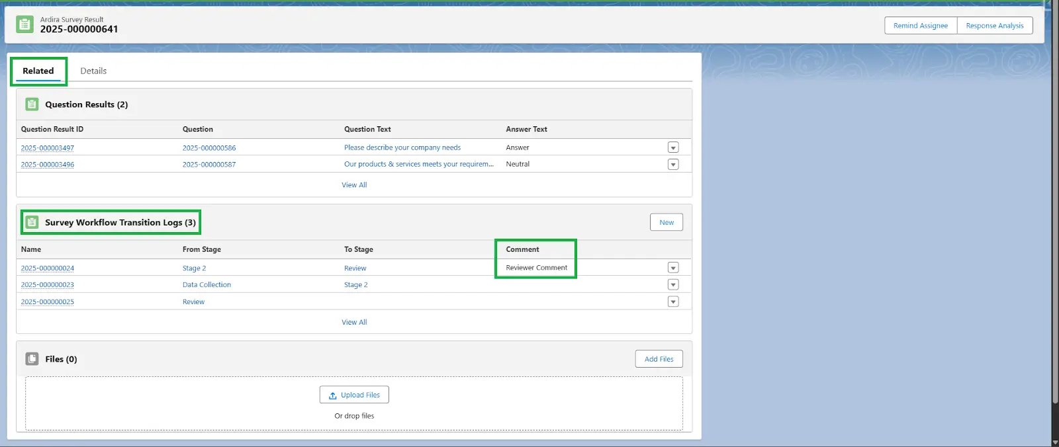Image resolution: width=1059 pixels, height=447 pixels.
Task: Click the Files section icon
Action: click(x=32, y=359)
